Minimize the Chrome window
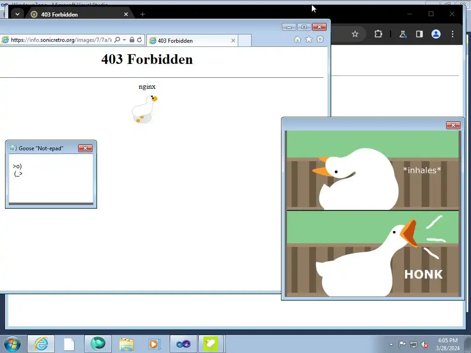 [x=410, y=14]
